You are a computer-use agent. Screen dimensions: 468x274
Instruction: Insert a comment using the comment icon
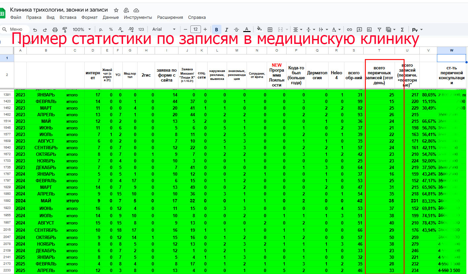coord(359,29)
